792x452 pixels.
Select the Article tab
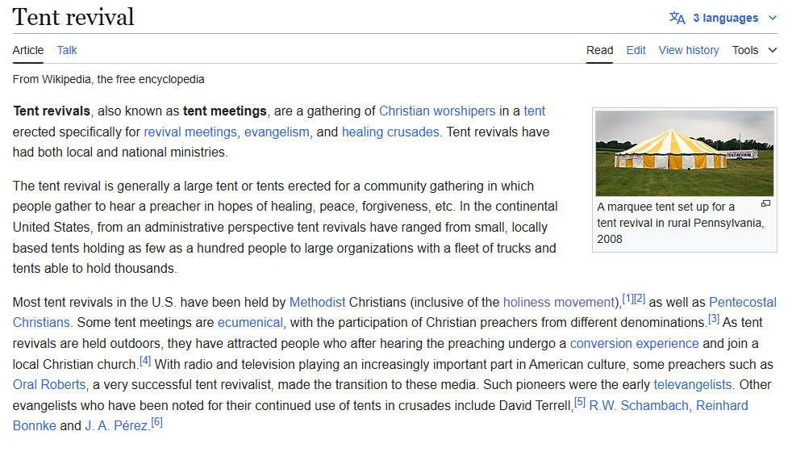[x=27, y=50]
